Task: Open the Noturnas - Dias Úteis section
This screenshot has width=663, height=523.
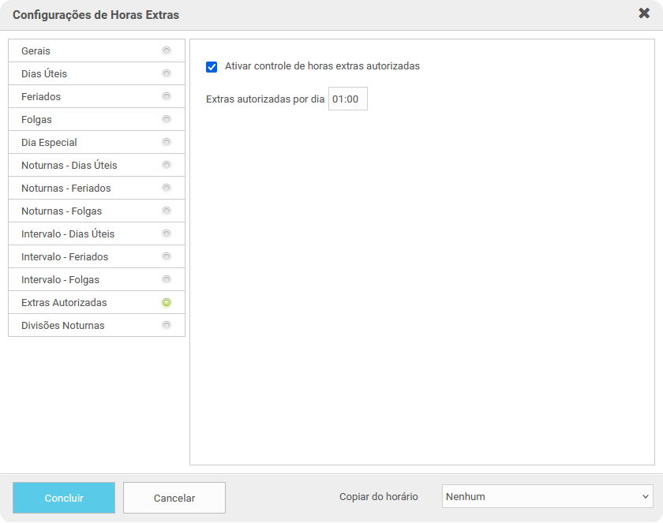Action: point(69,165)
